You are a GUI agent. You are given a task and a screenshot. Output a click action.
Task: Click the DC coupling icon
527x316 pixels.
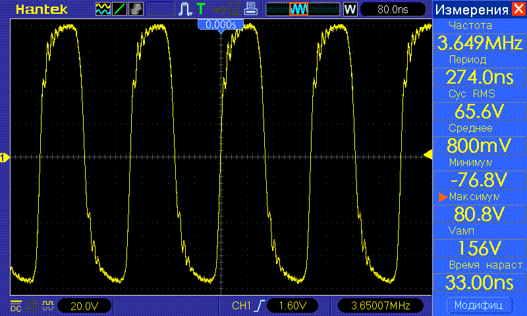coord(15,305)
